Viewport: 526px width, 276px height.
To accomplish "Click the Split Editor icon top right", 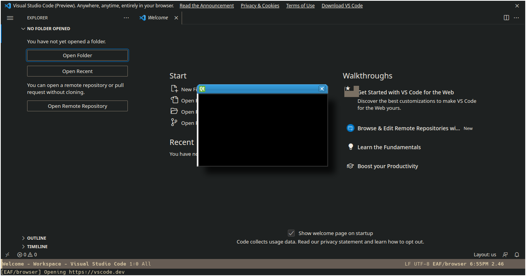I will pos(506,17).
